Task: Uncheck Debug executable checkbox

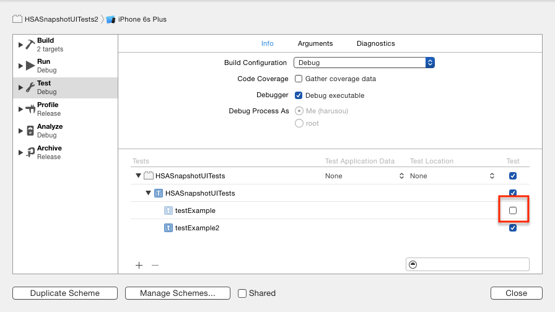Action: (299, 95)
